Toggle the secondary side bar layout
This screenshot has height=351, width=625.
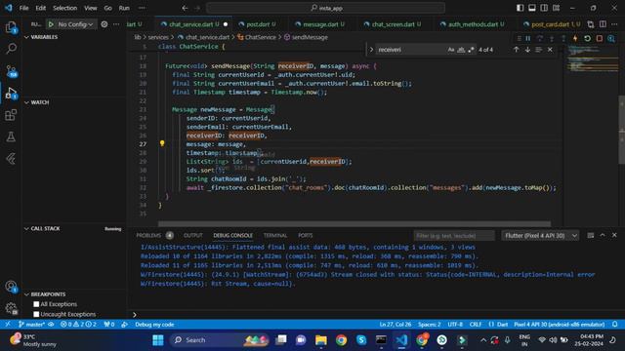click(544, 8)
